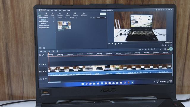Click the zoom in timeline plus icon
The image size is (190, 107).
click(165, 49)
